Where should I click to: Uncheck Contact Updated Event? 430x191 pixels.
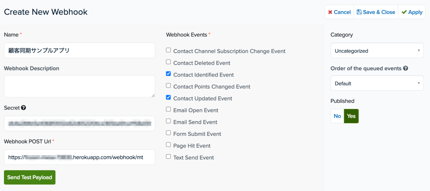click(x=168, y=98)
